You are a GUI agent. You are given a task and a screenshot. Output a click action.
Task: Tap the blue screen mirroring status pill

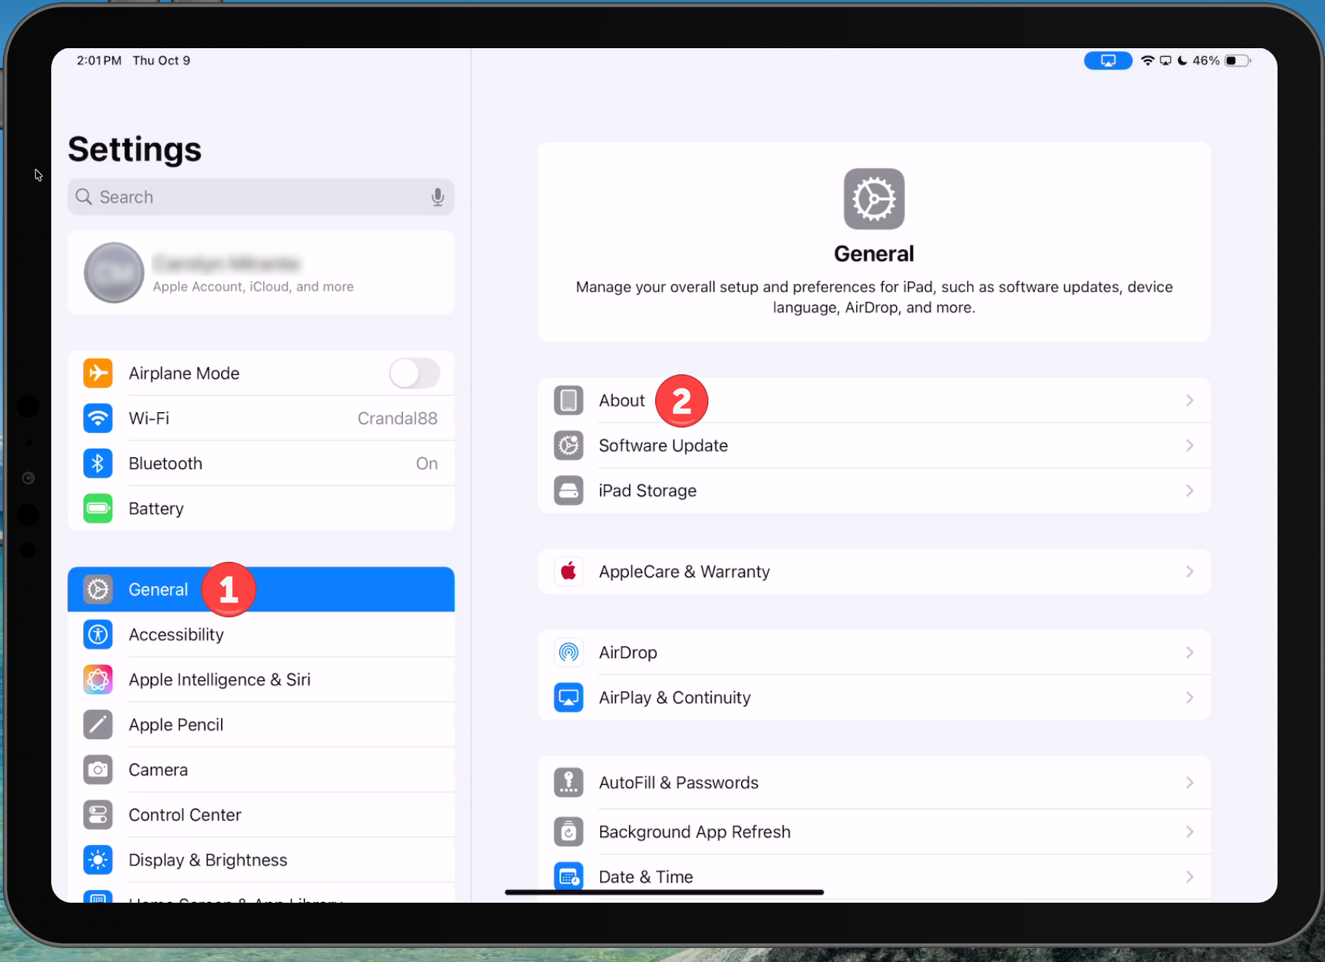1108,61
